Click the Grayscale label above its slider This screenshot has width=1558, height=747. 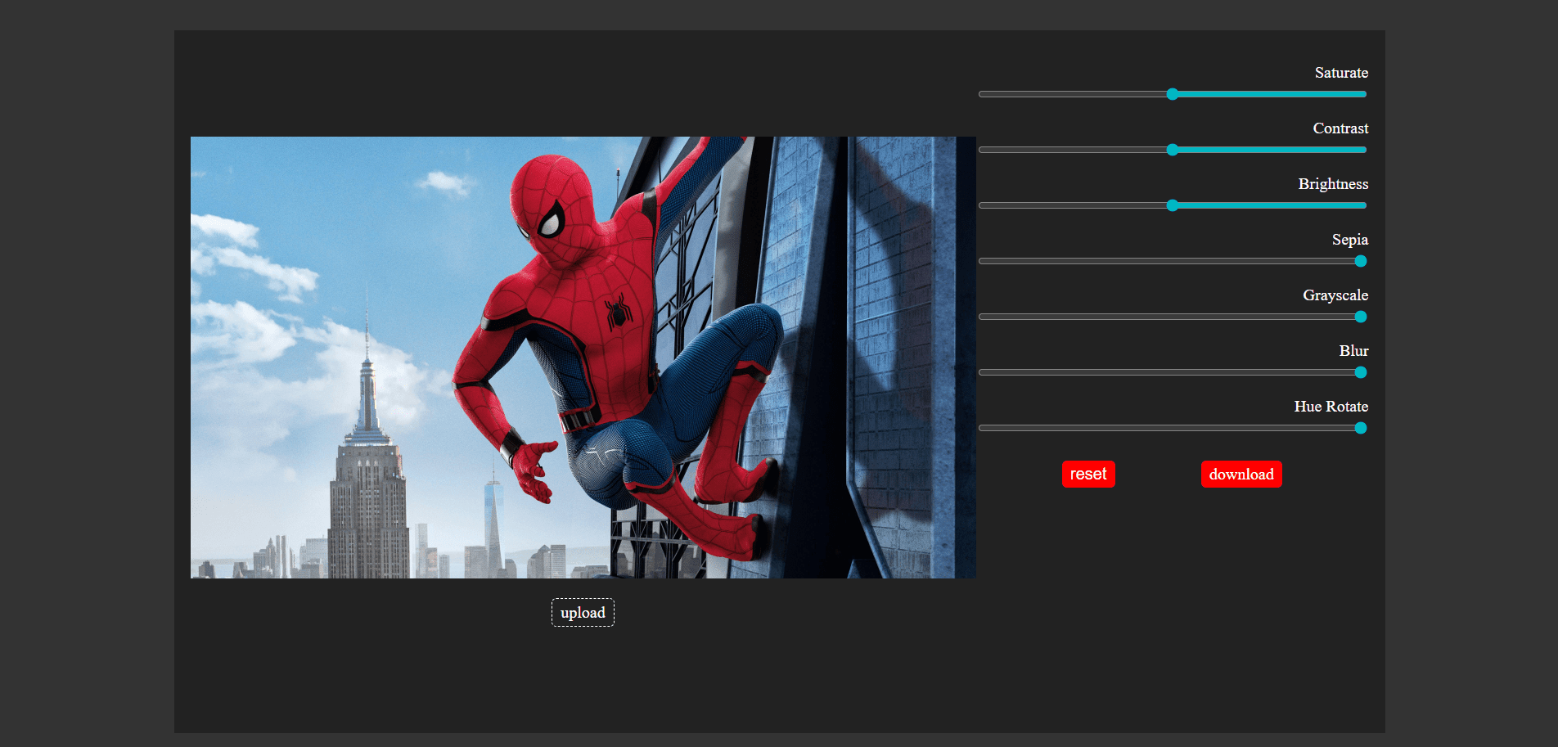(1335, 295)
